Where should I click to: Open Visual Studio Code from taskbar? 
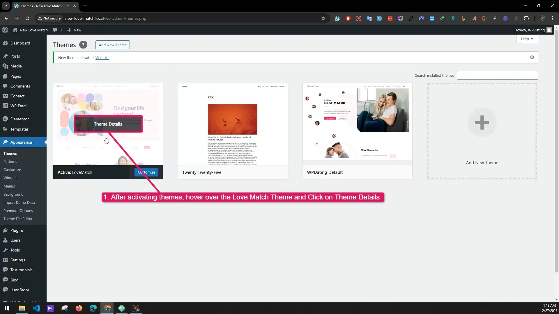36,308
